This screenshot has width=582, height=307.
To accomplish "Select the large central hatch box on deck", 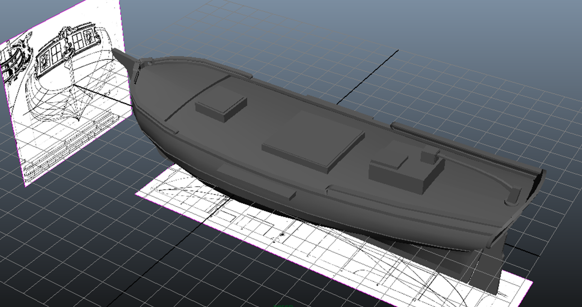I will 313,142.
